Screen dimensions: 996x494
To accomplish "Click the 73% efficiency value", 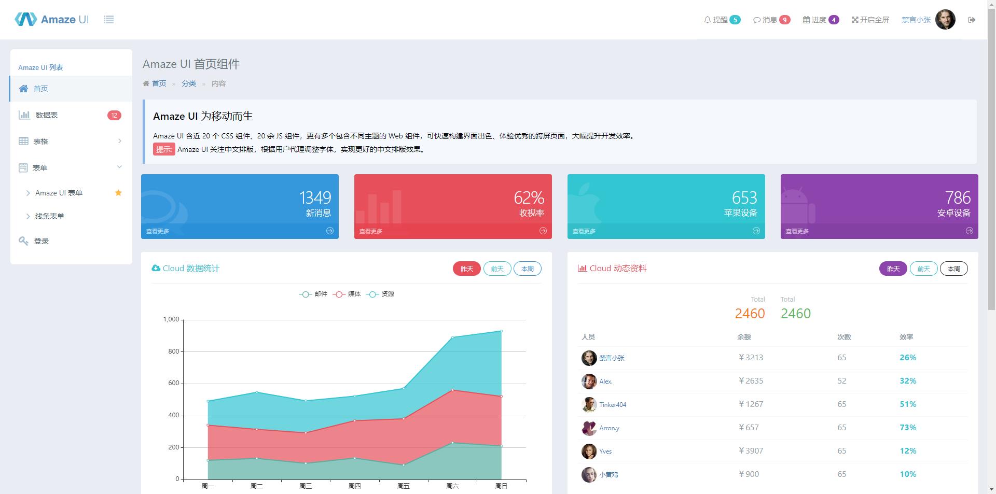I will pos(908,428).
